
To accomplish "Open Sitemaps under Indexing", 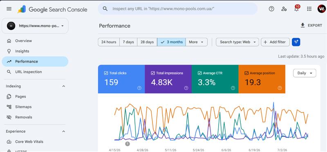I will pos(35,107).
